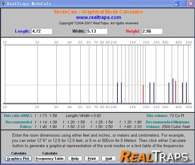Click the red mode line near 190 Hz
195x165 pixels.
click(143, 94)
